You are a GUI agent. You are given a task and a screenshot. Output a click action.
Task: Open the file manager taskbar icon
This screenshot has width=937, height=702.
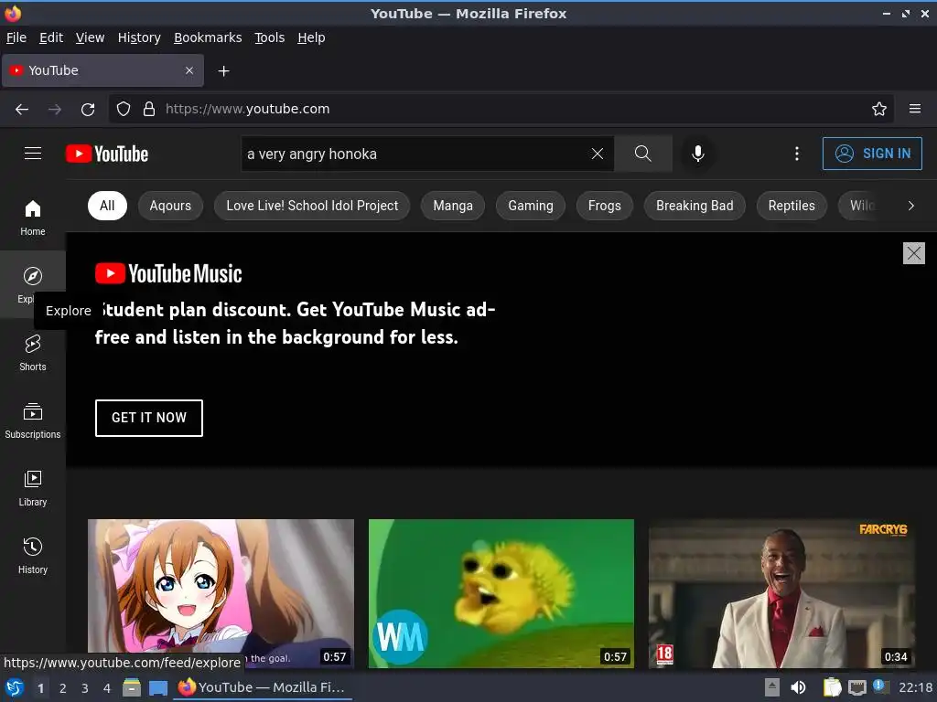click(x=132, y=687)
